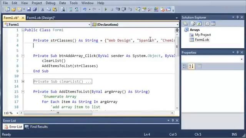Open the Undo history dropdown arrow
The width and height of the screenshot is (246, 138).
[x=90, y=9]
